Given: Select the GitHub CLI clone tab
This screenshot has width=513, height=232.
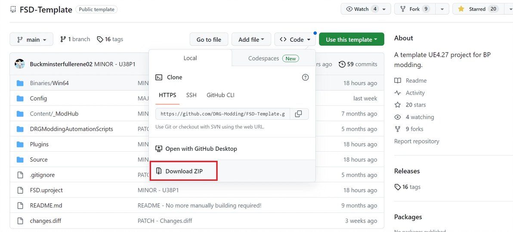Looking at the screenshot, I should click(220, 95).
